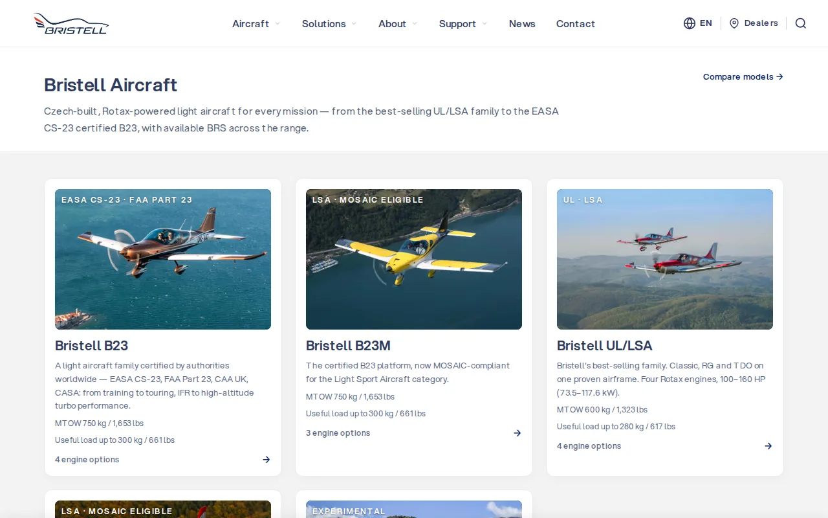The image size is (828, 518).
Task: Click 'Useful load up to 280 kg / 617 lbs'
Action: click(x=616, y=427)
